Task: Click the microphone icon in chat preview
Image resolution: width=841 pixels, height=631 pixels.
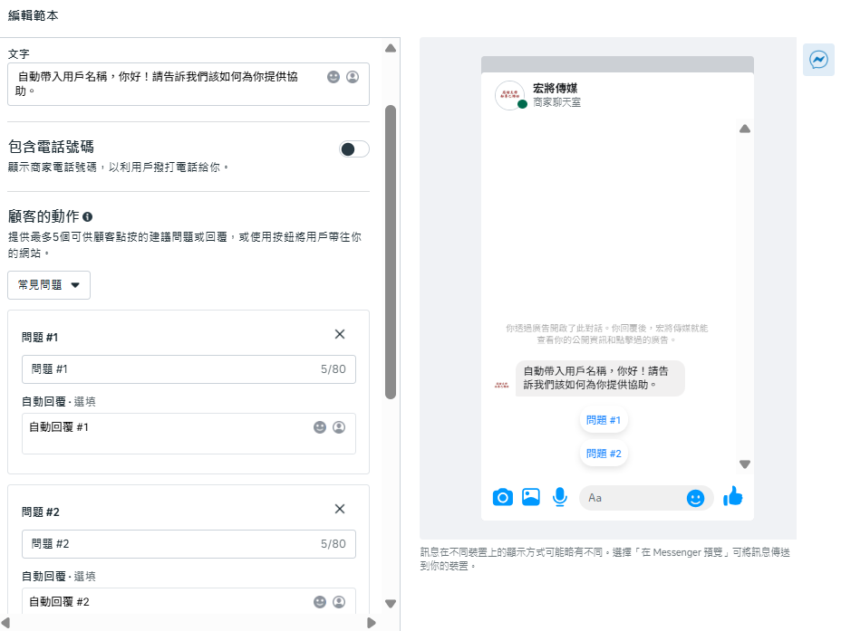Action: click(x=560, y=497)
